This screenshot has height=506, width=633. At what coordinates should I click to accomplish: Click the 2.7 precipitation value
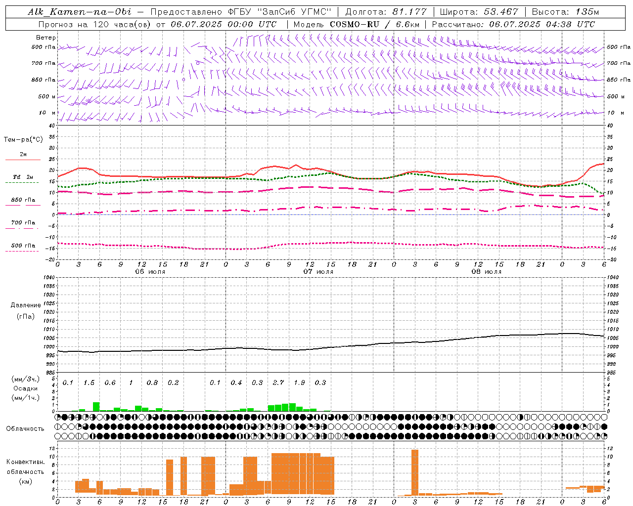[x=278, y=383]
